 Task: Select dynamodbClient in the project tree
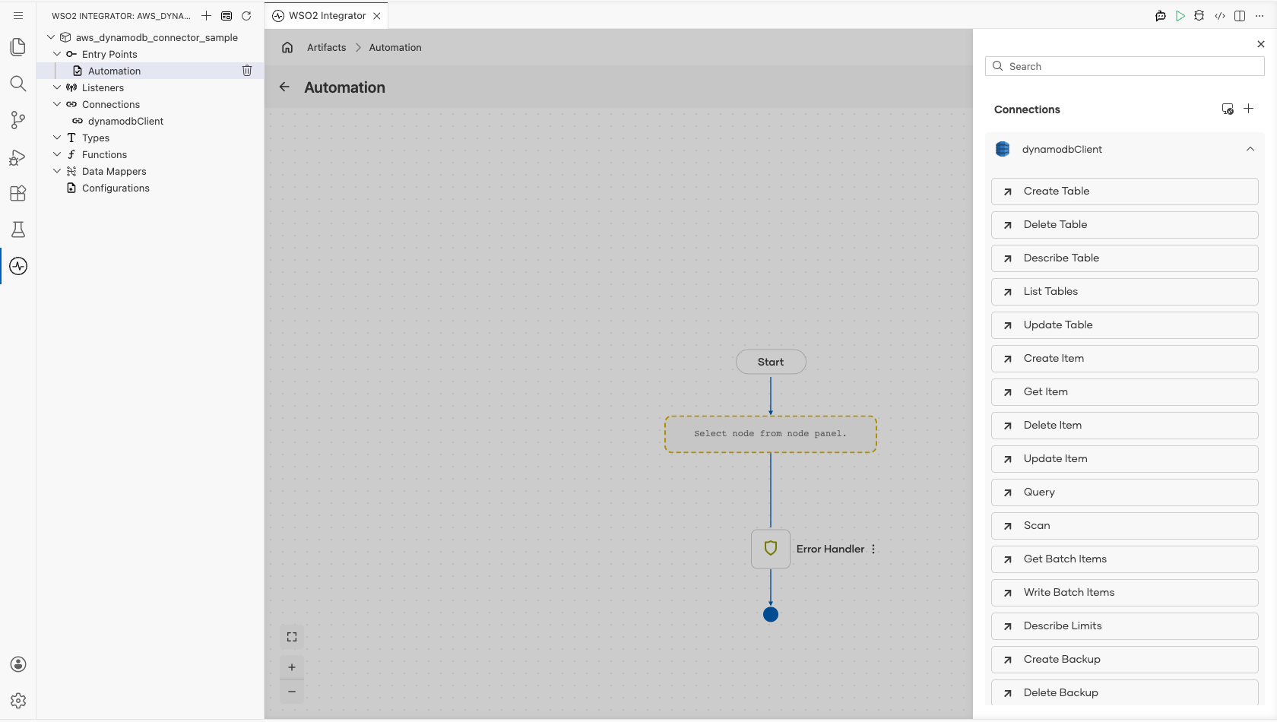point(125,121)
